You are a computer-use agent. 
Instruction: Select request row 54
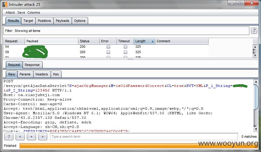coord(106,47)
